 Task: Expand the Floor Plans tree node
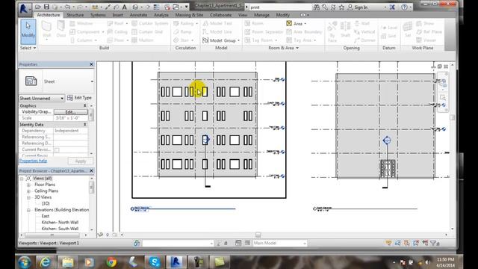28,185
